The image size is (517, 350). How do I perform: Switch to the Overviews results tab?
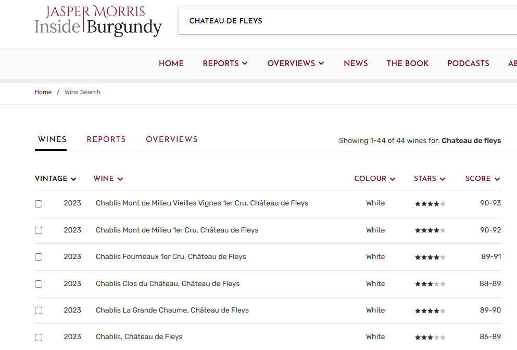(171, 139)
